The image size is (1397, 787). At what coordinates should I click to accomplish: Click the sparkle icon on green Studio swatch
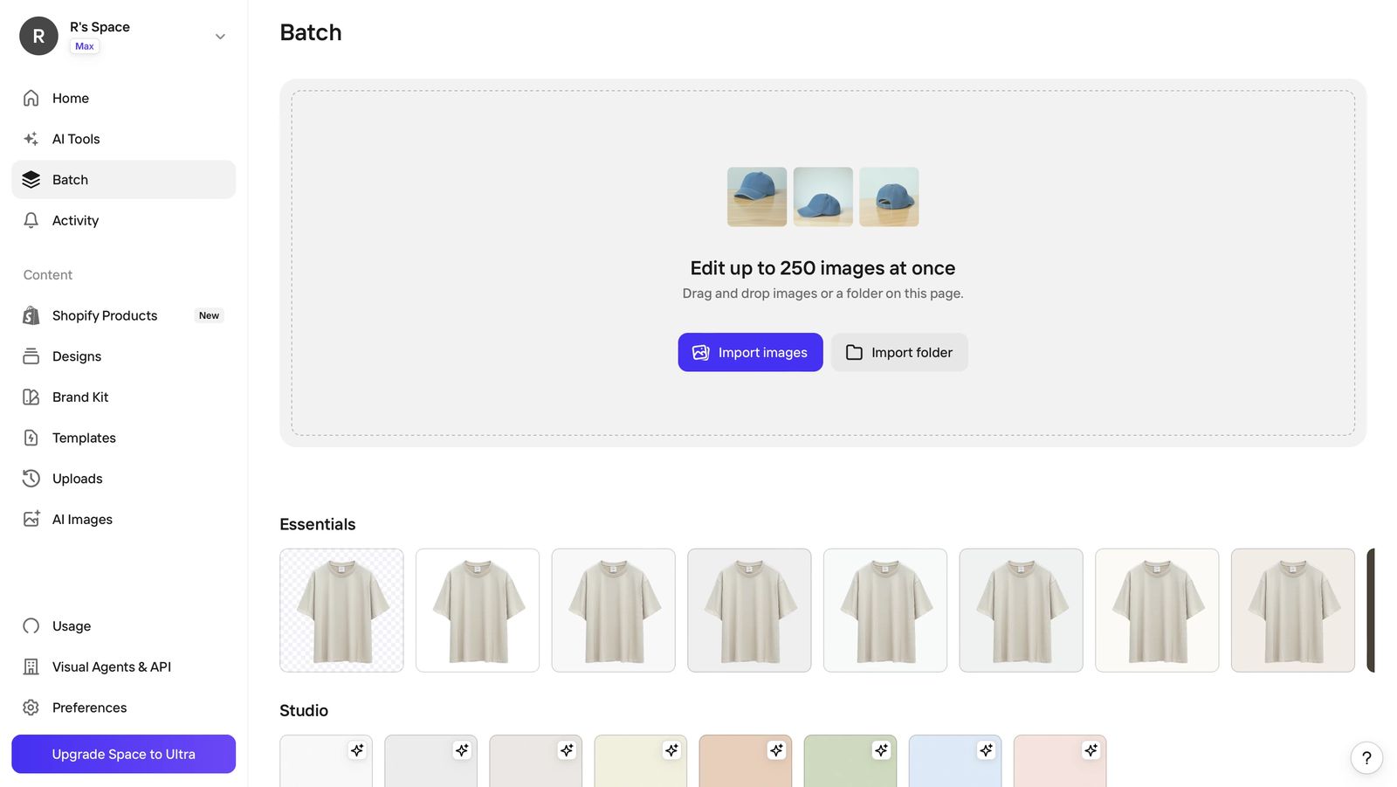point(881,750)
